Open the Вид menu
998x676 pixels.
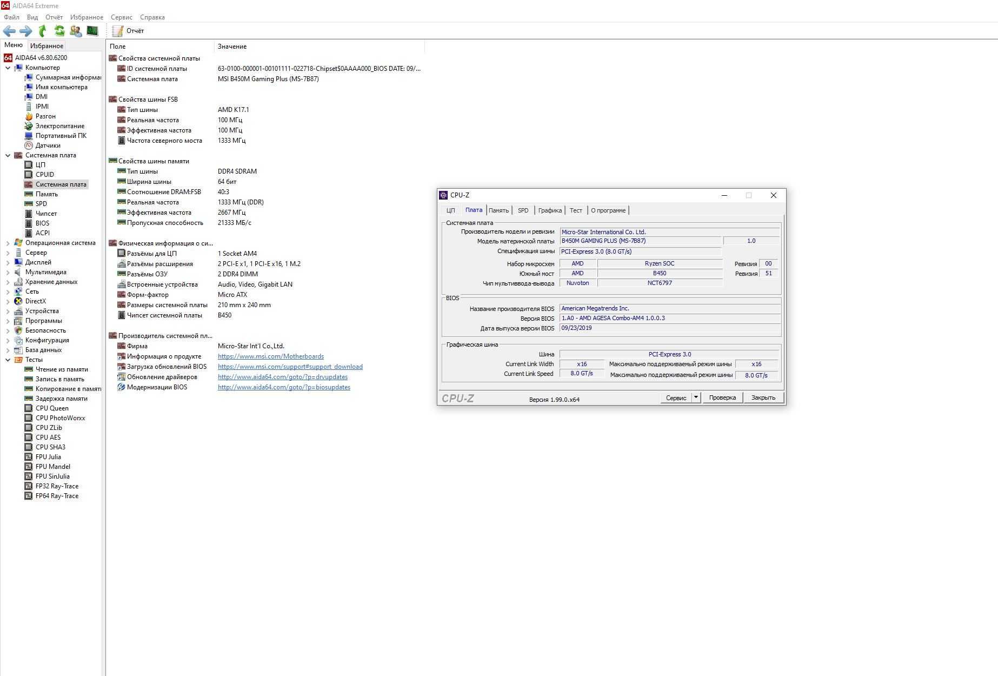[32, 17]
